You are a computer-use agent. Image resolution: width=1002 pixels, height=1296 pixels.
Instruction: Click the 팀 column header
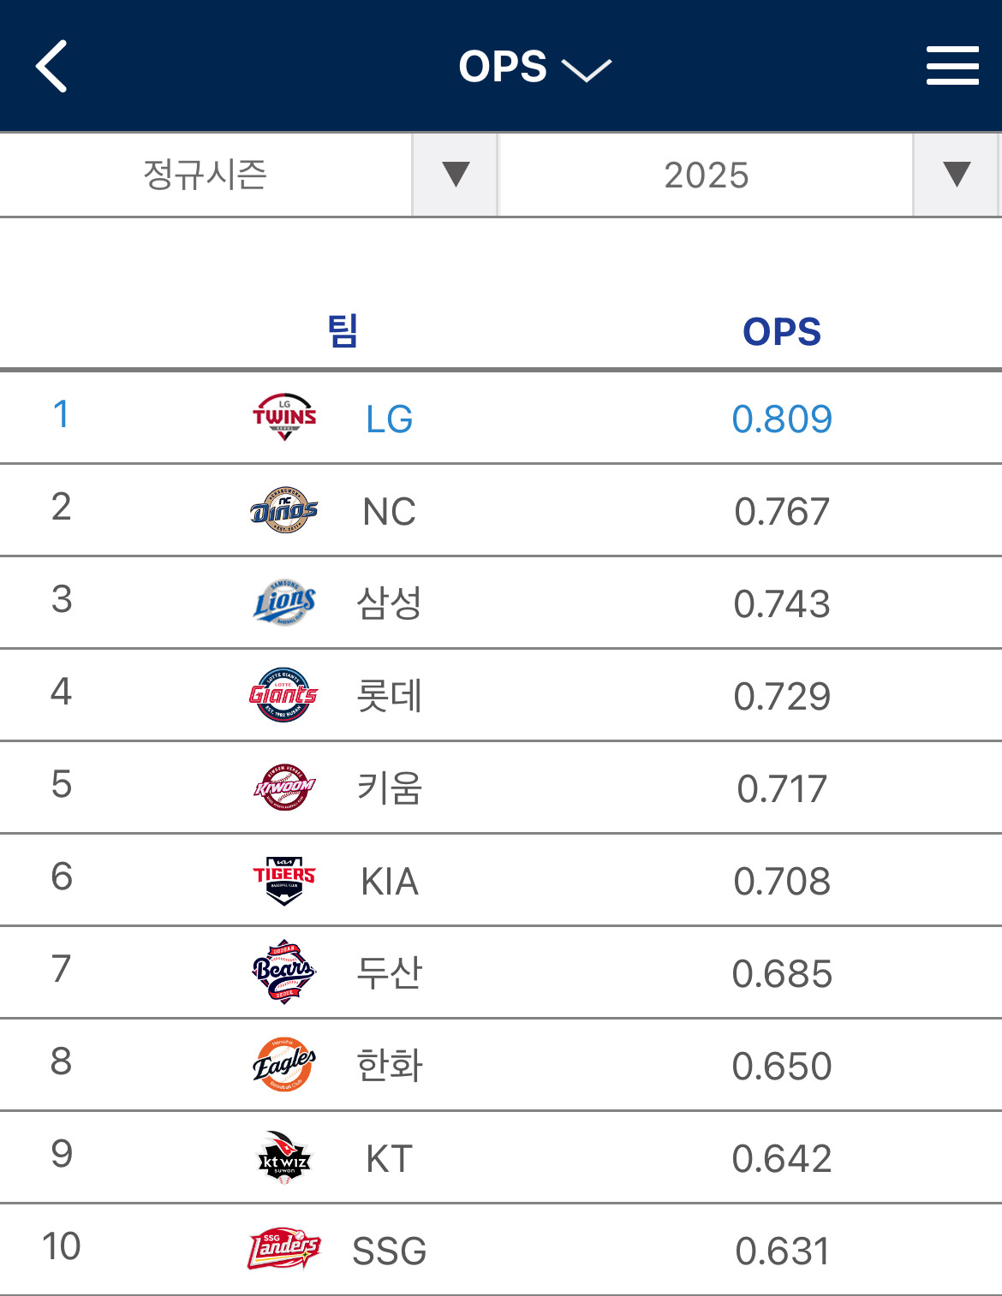[343, 330]
